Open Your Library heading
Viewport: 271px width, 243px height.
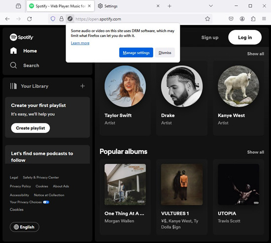pyautogui.click(x=34, y=86)
